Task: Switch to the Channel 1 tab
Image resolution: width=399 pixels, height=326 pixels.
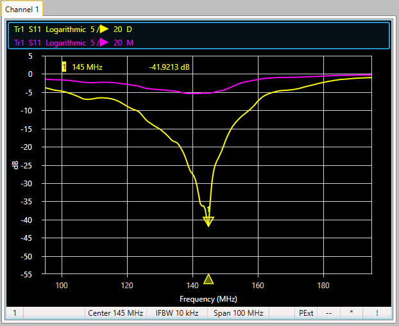Action: point(22,8)
